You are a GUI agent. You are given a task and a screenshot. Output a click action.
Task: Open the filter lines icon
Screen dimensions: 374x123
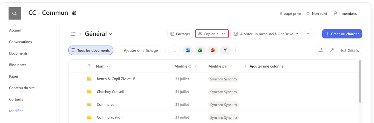click(175, 50)
